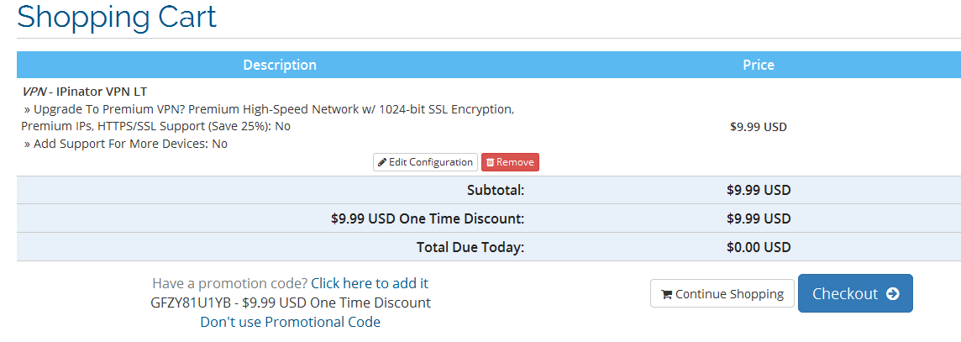Click the One Time Discount row label
The height and width of the screenshot is (342, 961).
pyautogui.click(x=428, y=218)
